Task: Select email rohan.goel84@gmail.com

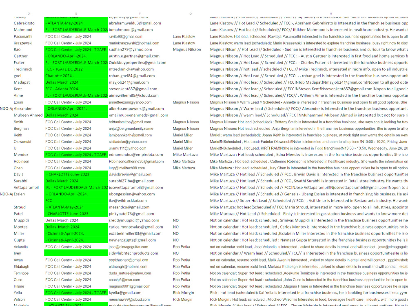Action: (132, 76)
